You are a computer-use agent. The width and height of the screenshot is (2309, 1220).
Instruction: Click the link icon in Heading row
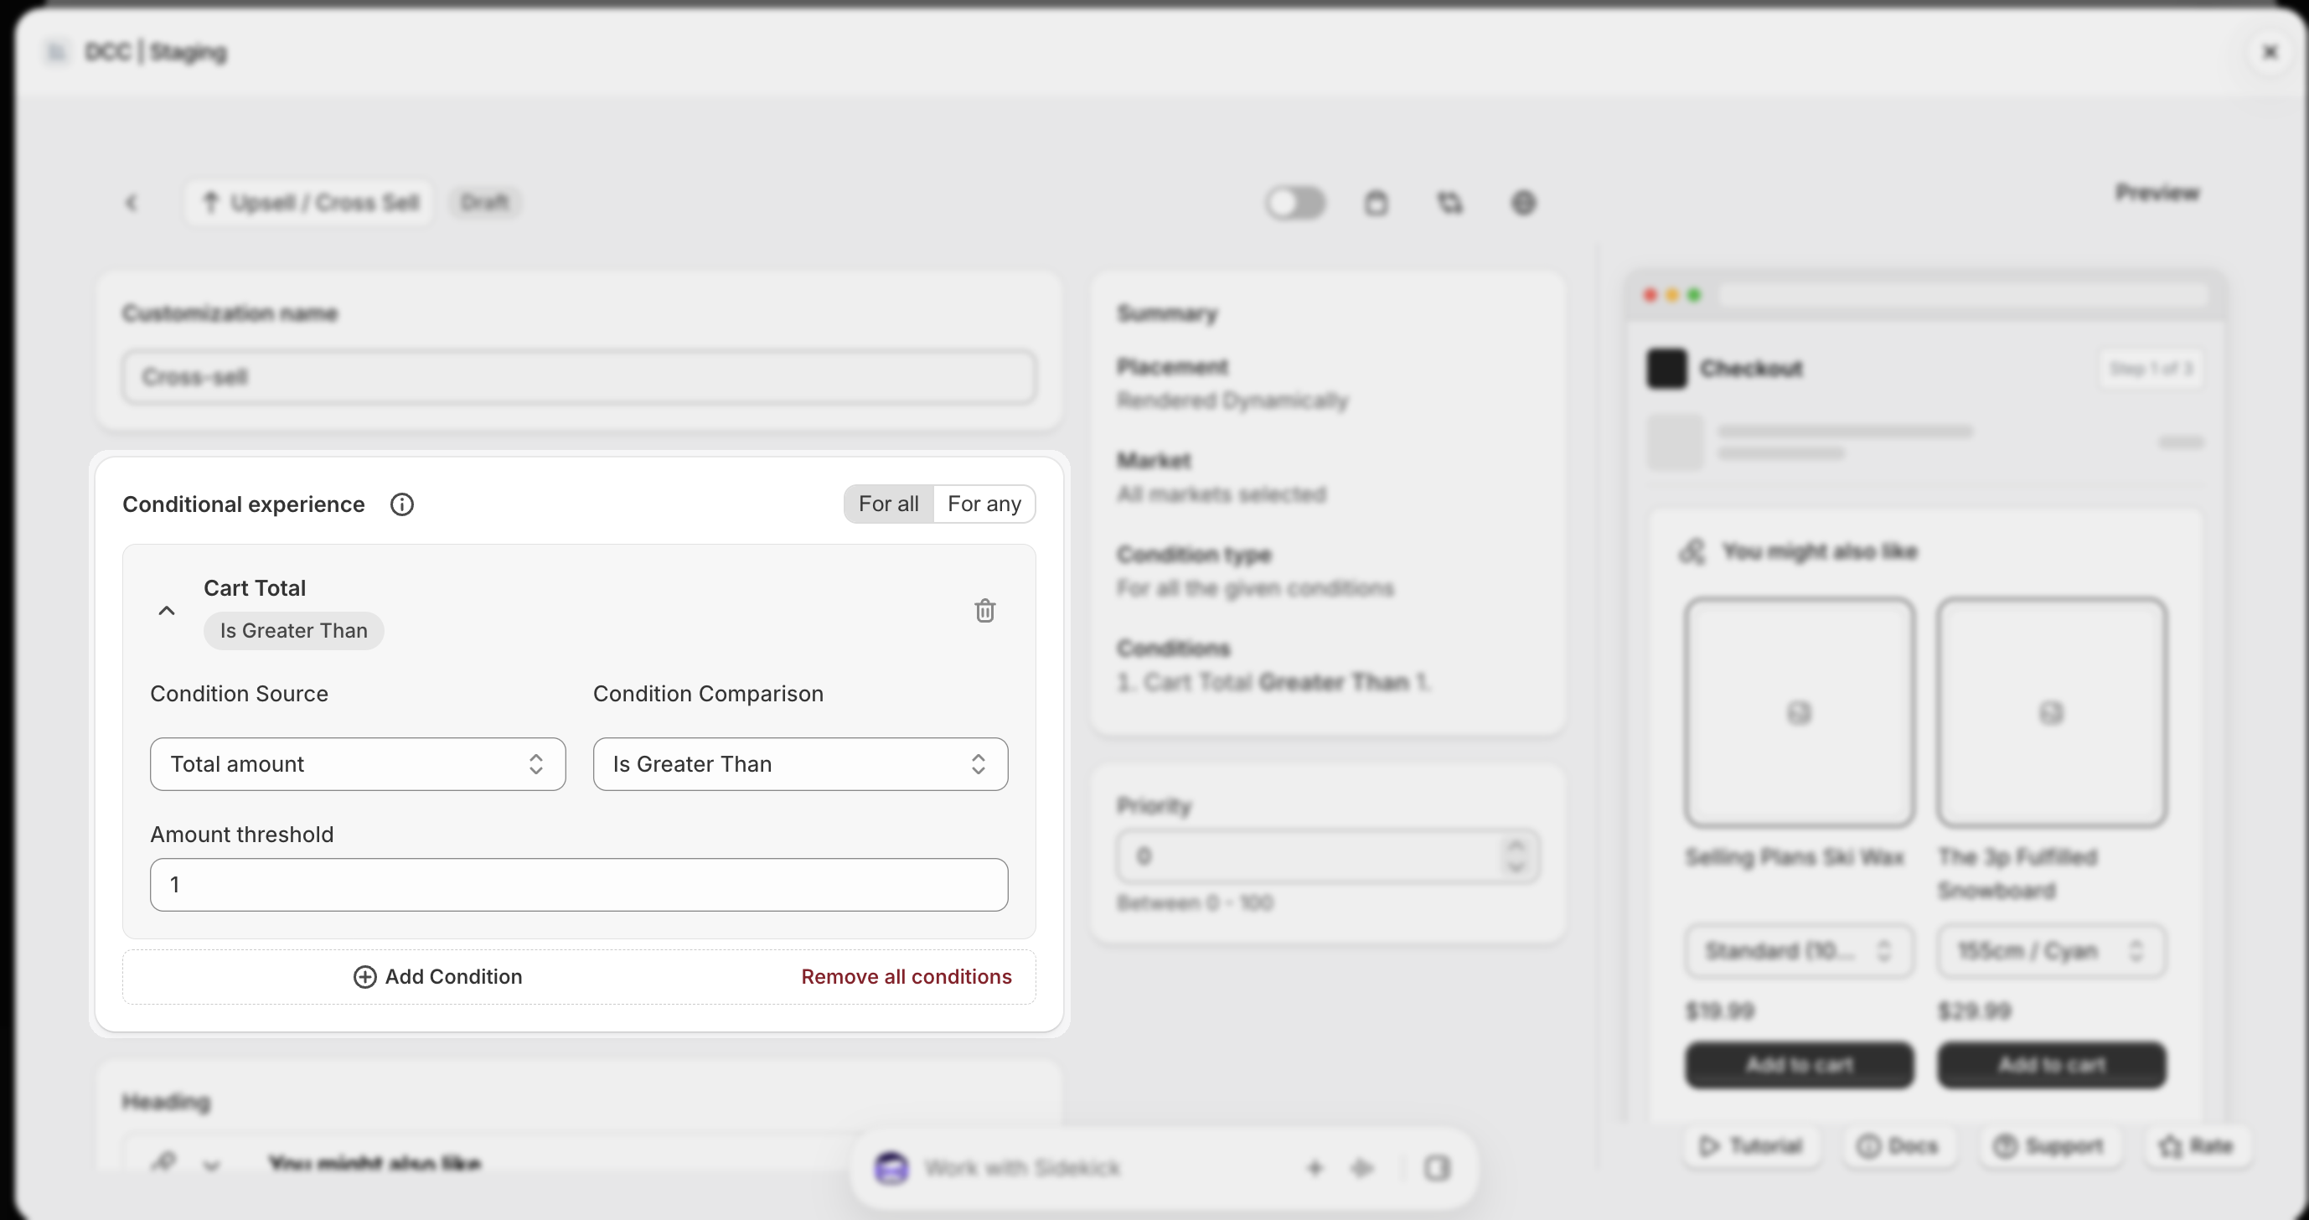point(163,1163)
